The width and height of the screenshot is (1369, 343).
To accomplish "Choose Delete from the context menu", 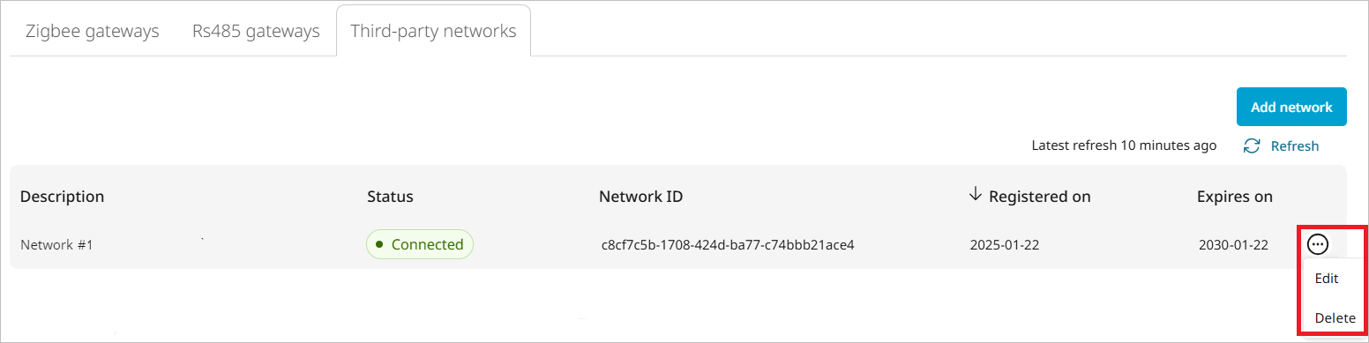I will pos(1335,317).
